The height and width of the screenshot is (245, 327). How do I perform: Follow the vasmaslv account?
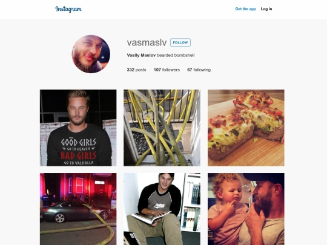pos(180,42)
